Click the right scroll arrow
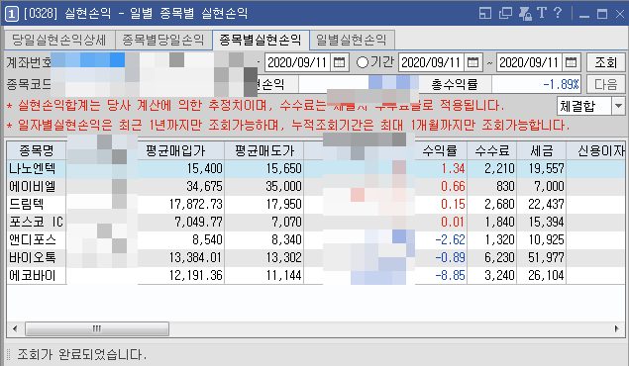 click(x=616, y=329)
